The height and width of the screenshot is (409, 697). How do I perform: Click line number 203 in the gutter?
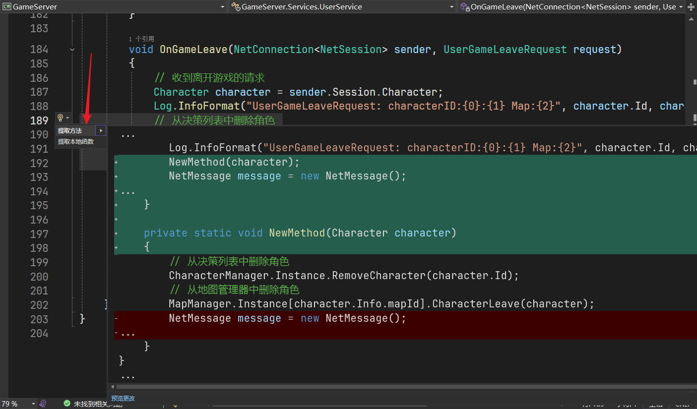click(x=39, y=319)
